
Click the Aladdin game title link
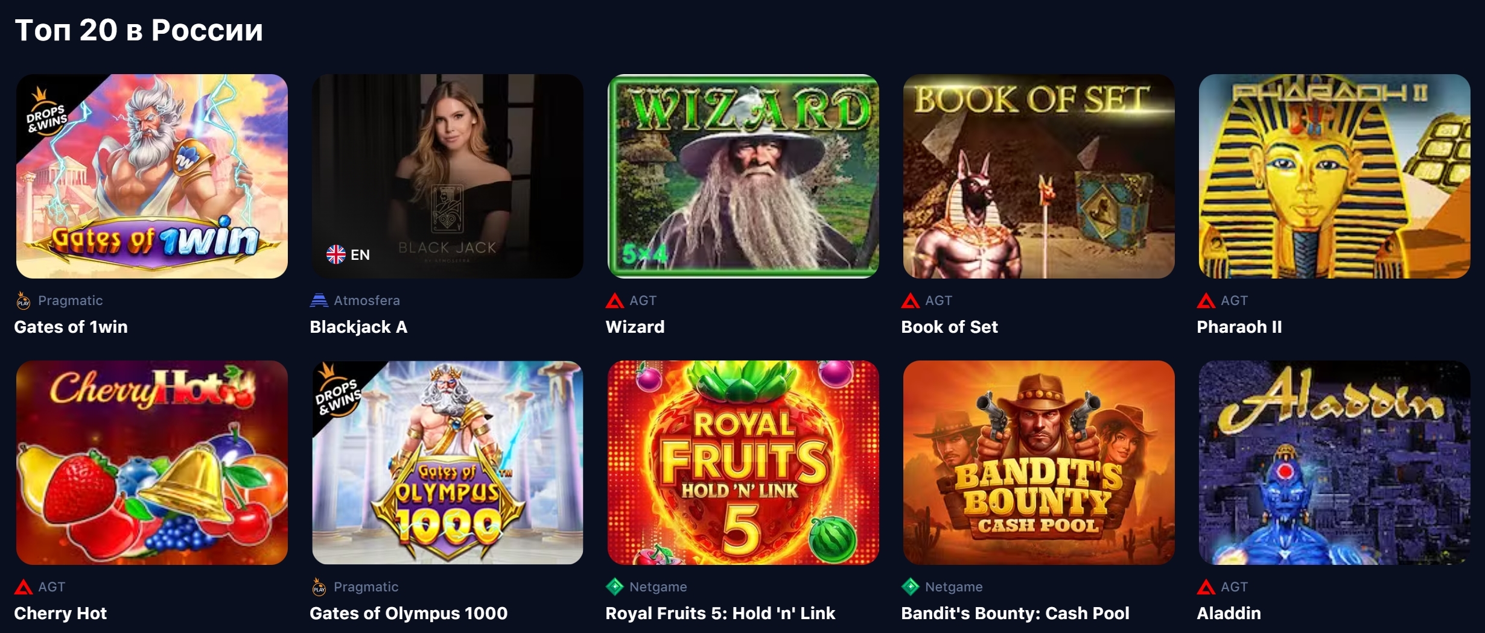tap(1229, 613)
